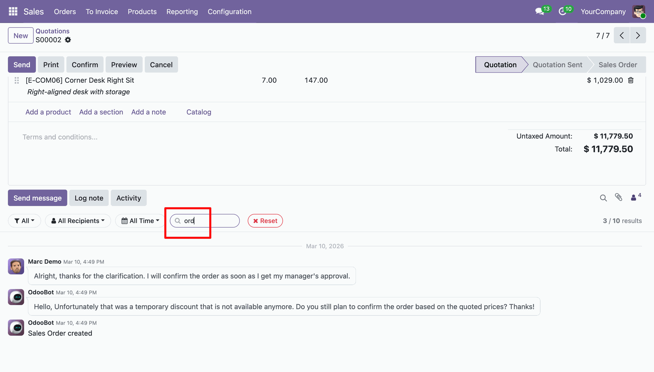Expand the All filter dropdown
Screen dimensions: 654x372
tap(25, 221)
